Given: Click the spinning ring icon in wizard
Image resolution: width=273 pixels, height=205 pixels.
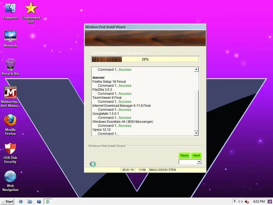Looking at the screenshot, I should tap(93, 164).
